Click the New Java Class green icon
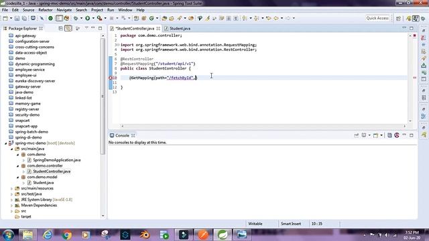The width and height of the screenshot is (429, 241). point(151,18)
